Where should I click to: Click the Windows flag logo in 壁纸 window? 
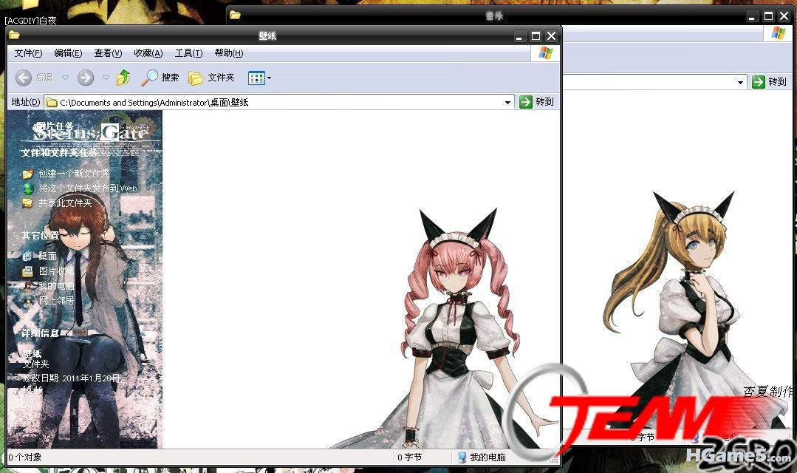click(x=545, y=53)
